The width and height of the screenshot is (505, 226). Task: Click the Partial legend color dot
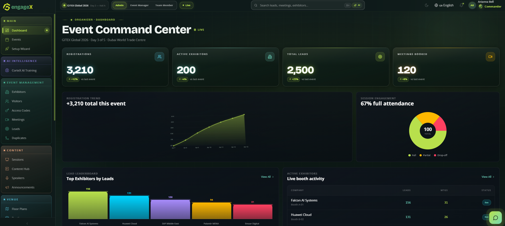click(x=421, y=155)
